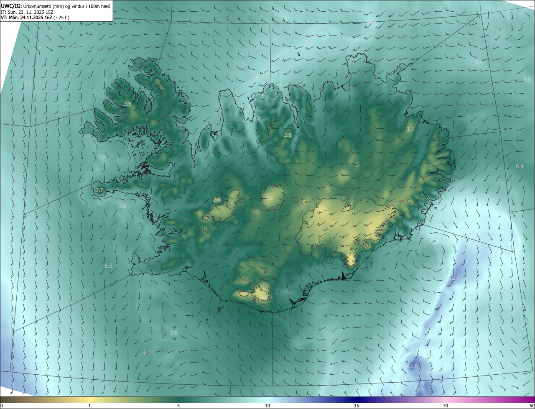Click the 30 tick on the color scale
Viewport: 535px width, 409px height.
pos(446,406)
